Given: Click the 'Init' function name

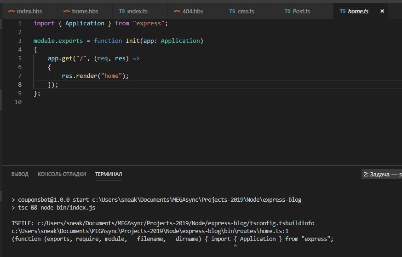Looking at the screenshot, I should [x=132, y=41].
